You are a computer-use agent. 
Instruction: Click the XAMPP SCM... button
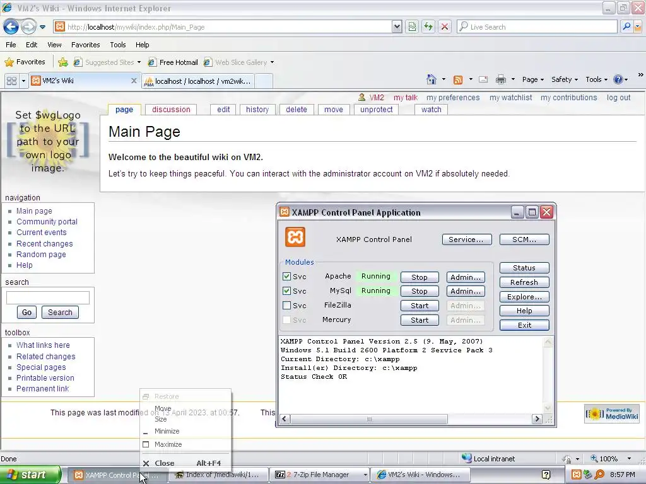pos(524,239)
